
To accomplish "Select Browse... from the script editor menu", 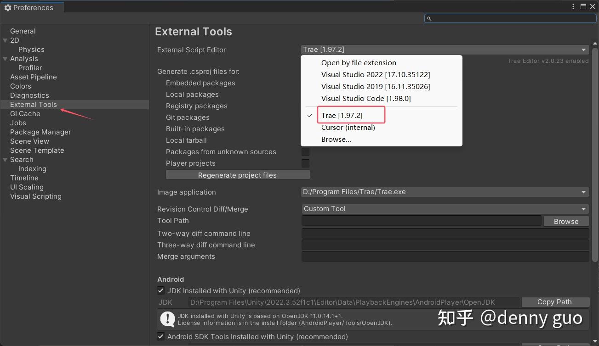I will pos(336,139).
